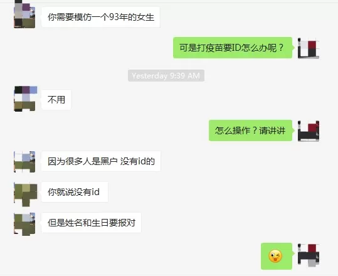Select the green "可是打疫苗要ID怎么办呢？" bubble
Screen dimensions: 338x276
coord(233,48)
